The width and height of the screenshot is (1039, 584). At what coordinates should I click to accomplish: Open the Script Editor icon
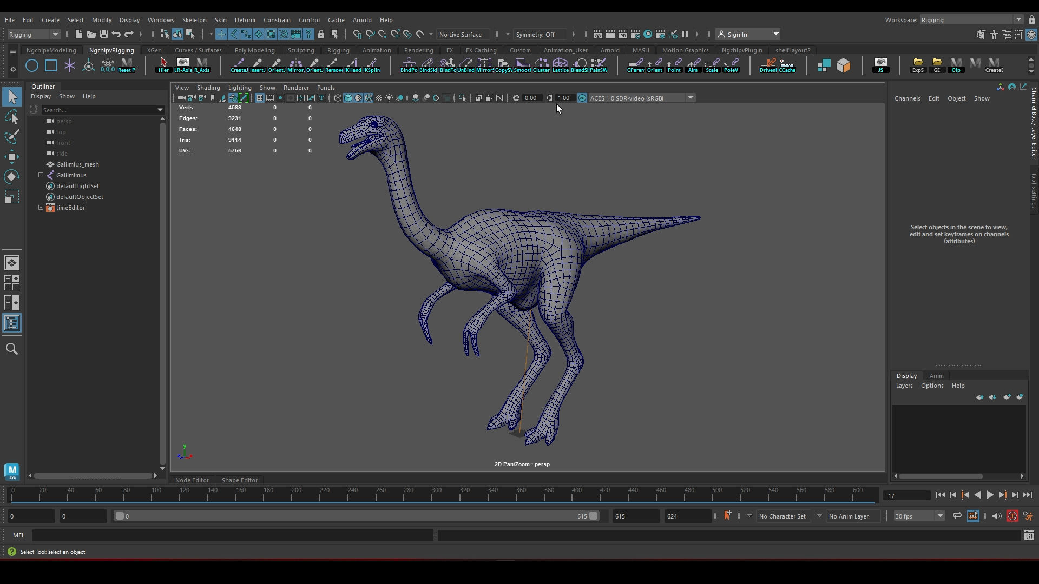pyautogui.click(x=1029, y=535)
